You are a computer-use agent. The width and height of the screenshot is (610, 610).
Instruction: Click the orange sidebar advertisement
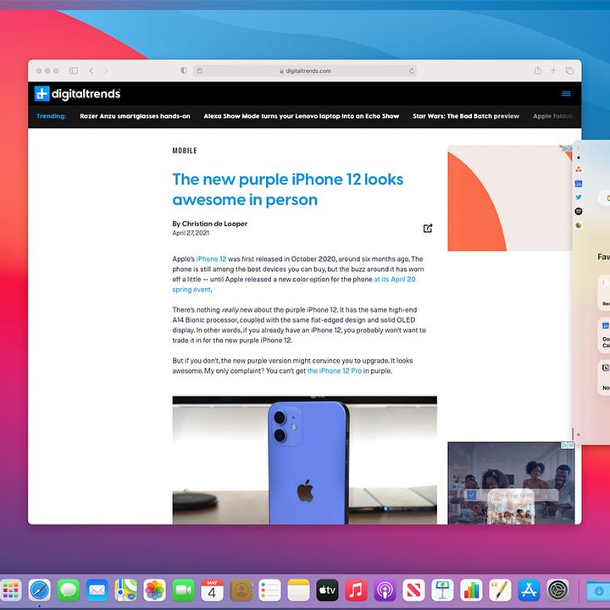click(x=510, y=198)
